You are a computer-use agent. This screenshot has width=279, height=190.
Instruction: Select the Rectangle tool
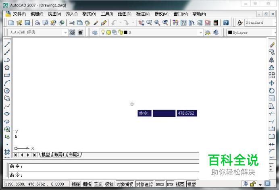[x=7, y=75]
